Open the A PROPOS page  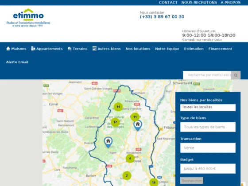coord(230,3)
